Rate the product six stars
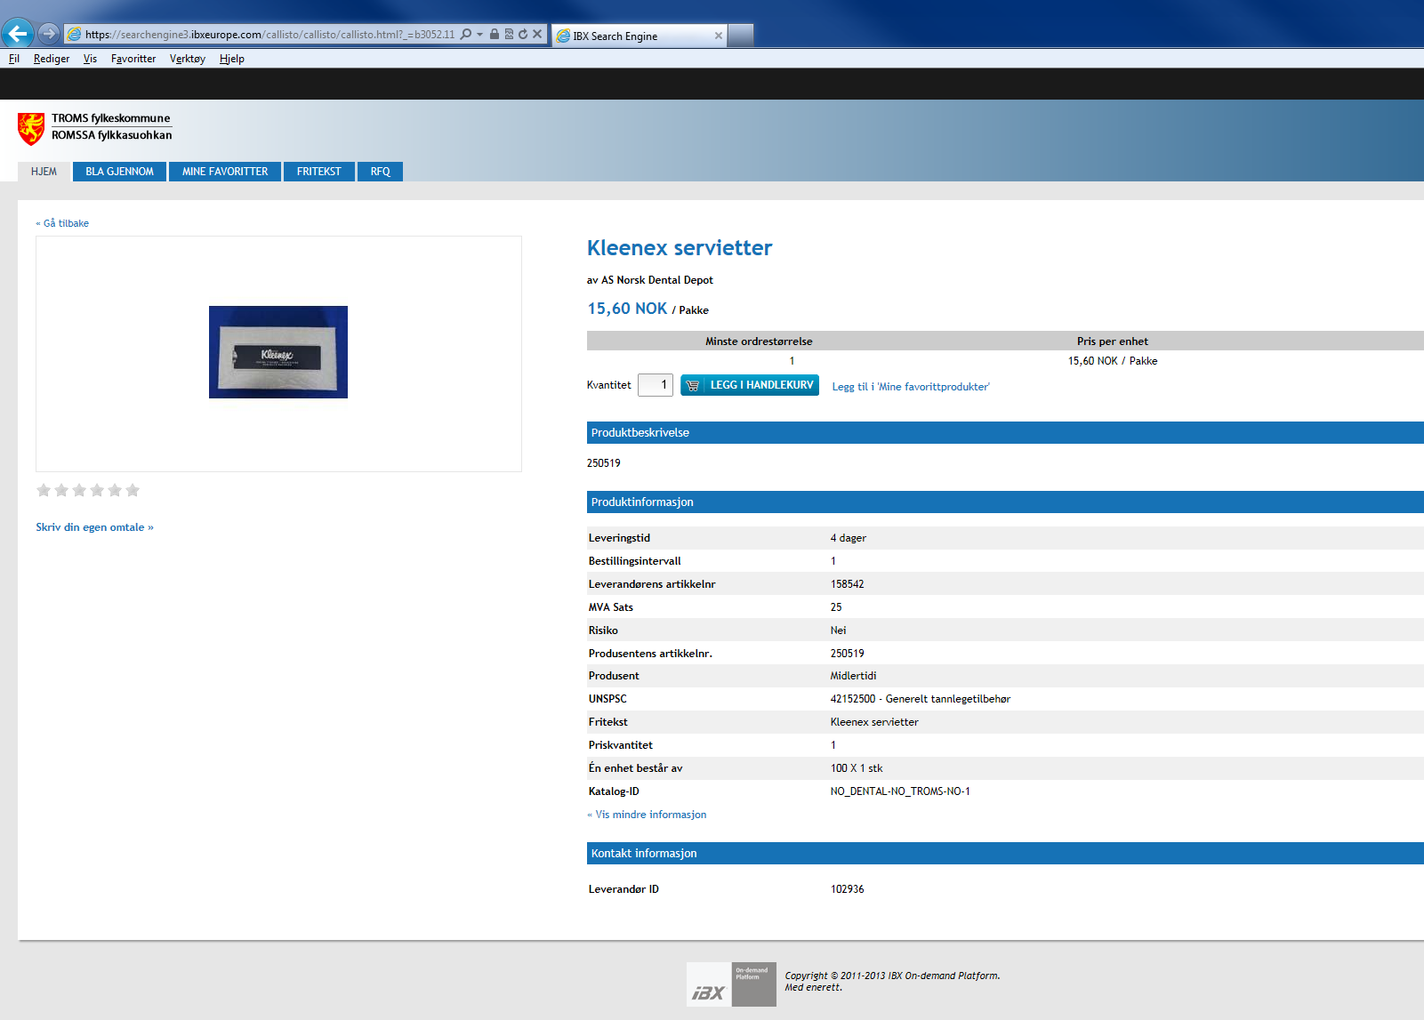This screenshot has height=1020, width=1424. pyautogui.click(x=133, y=490)
